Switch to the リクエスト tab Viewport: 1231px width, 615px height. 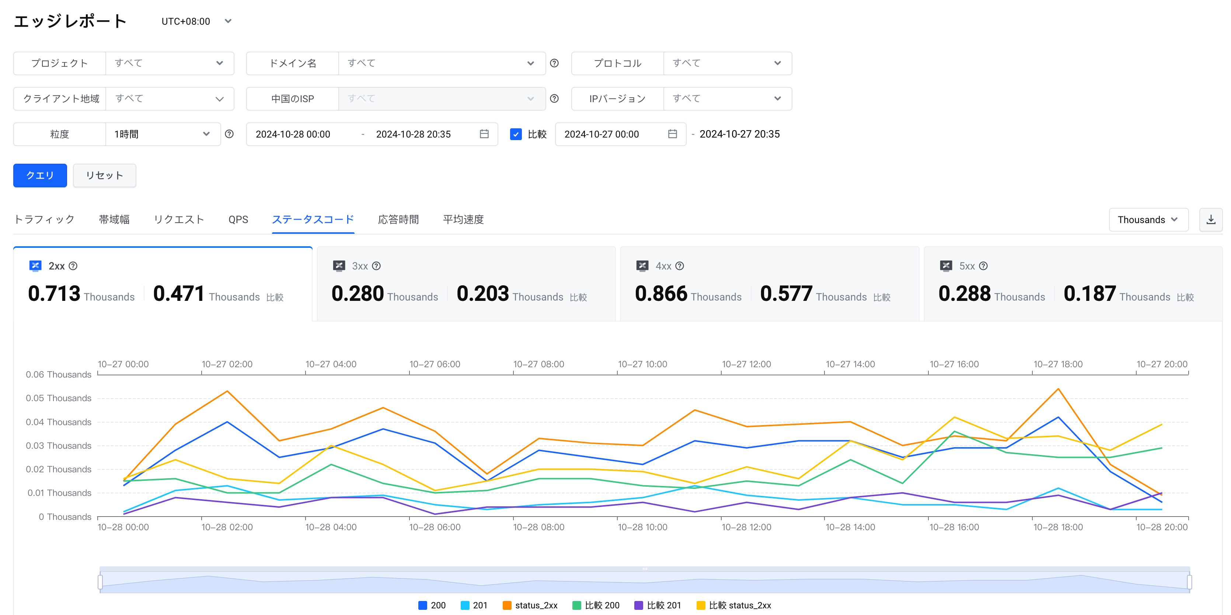coord(179,219)
